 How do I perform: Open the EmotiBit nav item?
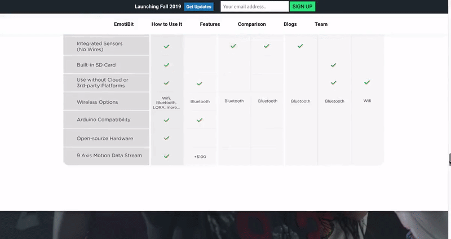(123, 24)
